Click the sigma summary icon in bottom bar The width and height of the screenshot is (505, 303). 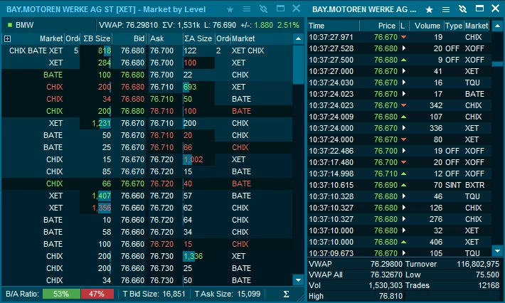click(x=286, y=294)
